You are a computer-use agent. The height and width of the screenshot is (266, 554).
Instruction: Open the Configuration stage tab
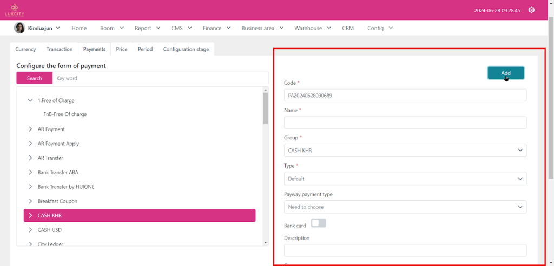pyautogui.click(x=186, y=49)
